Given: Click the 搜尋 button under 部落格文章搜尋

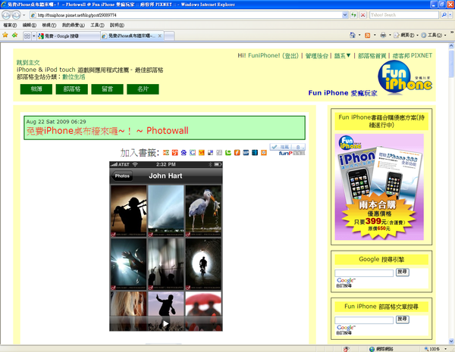Looking at the screenshot, I should (402, 319).
